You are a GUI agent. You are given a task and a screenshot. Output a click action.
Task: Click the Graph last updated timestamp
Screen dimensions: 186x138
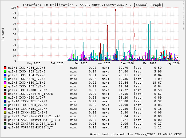tap(136, 134)
